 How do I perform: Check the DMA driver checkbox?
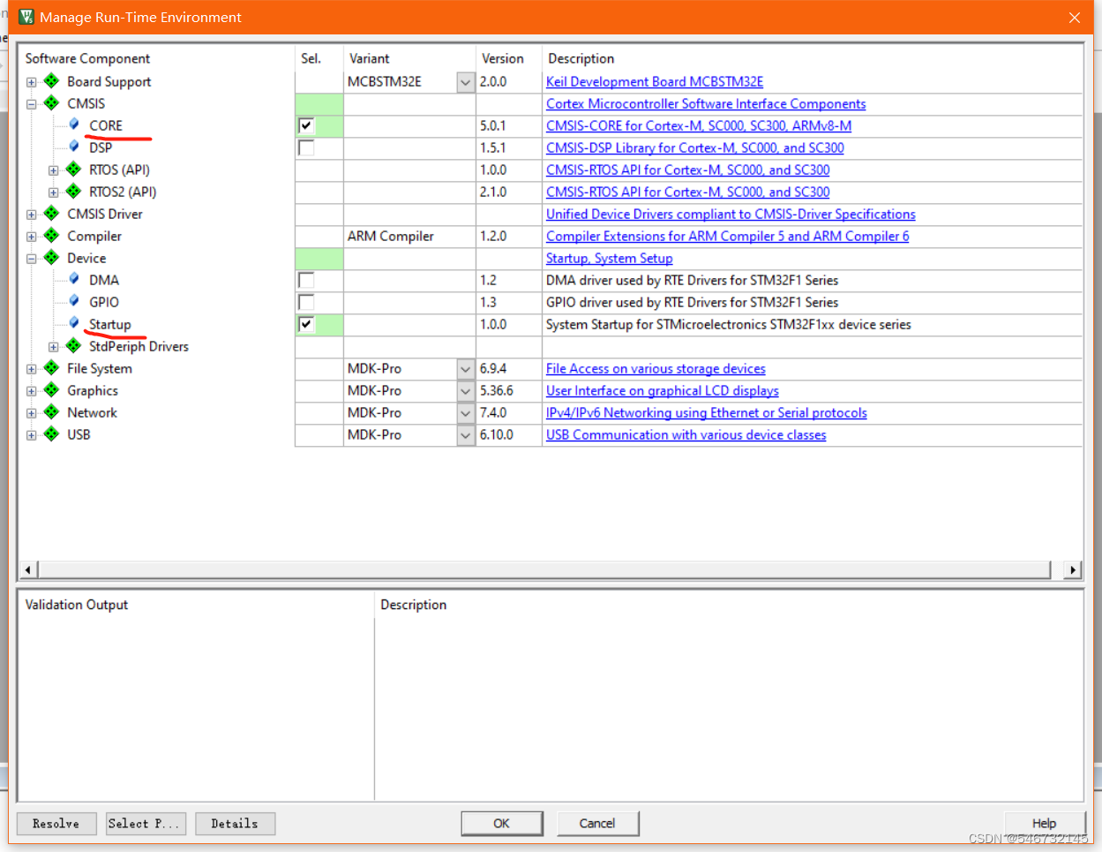tap(305, 280)
